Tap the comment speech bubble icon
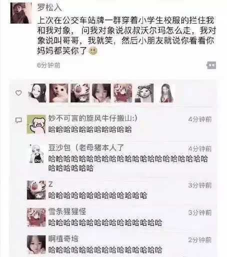 click(18, 120)
